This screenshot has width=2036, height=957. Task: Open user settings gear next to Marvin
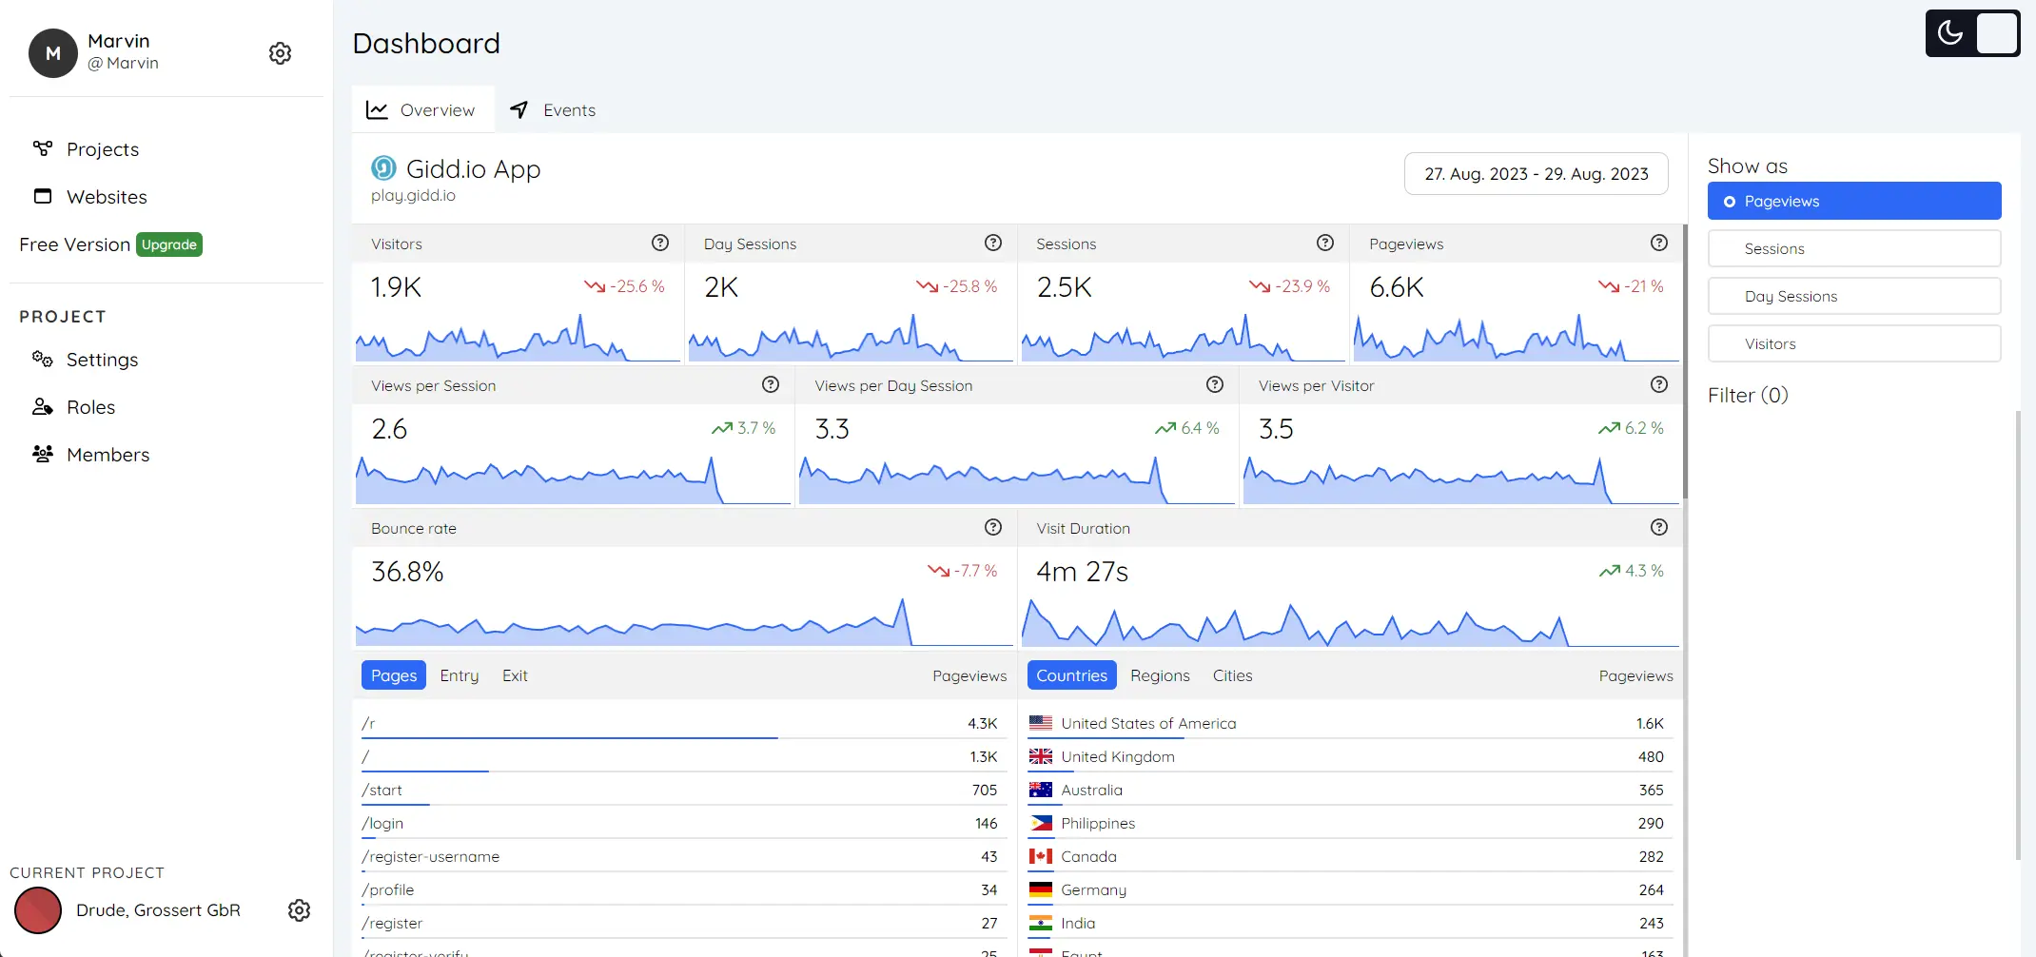[x=280, y=53]
